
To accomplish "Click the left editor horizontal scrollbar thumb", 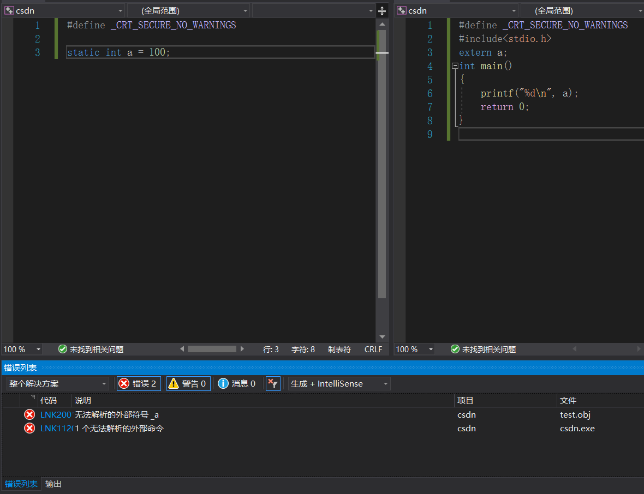I will (x=212, y=349).
